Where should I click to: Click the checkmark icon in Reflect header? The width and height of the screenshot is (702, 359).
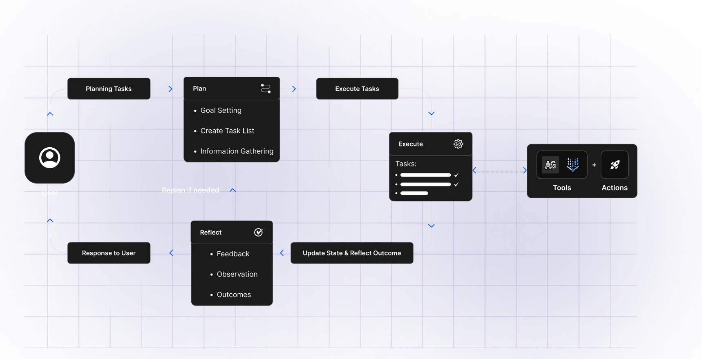[259, 233]
